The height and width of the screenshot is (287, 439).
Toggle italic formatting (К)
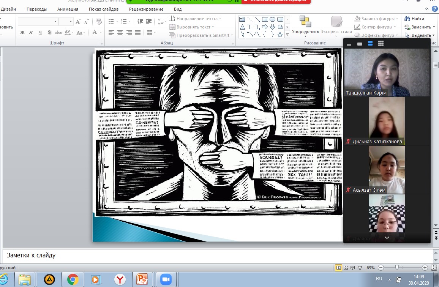(31, 33)
